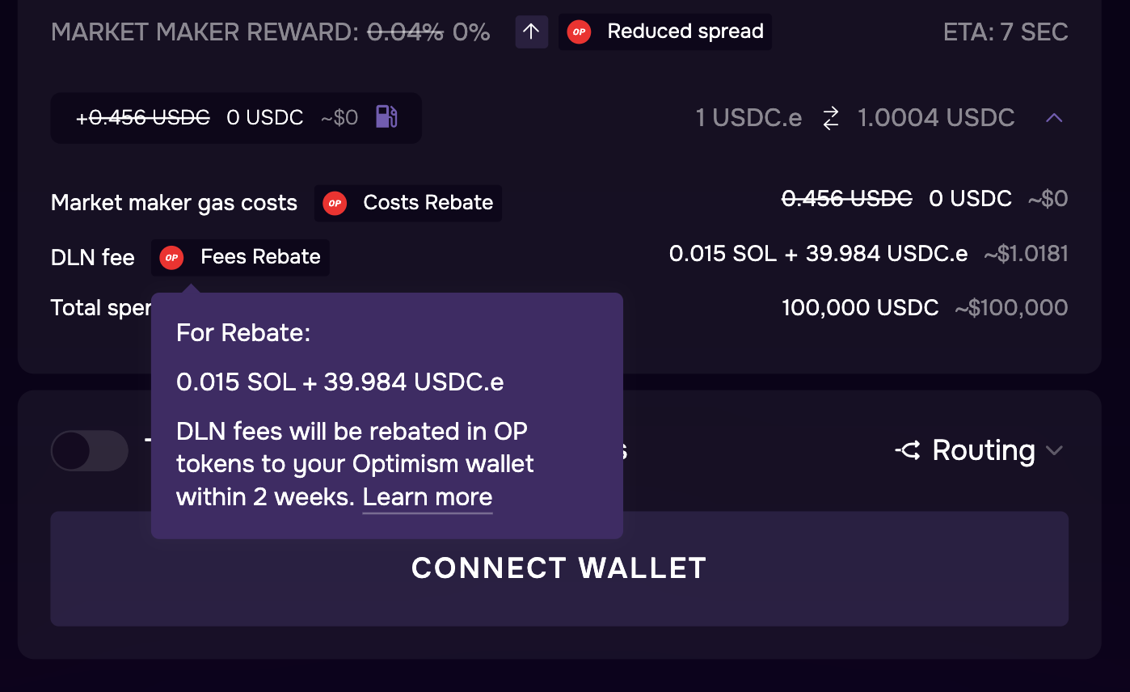Toggle the switch above Connect Wallet
1130x692 pixels.
89,450
